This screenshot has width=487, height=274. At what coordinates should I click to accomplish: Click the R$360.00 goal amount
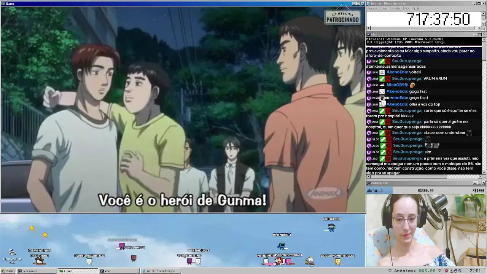pos(425,191)
